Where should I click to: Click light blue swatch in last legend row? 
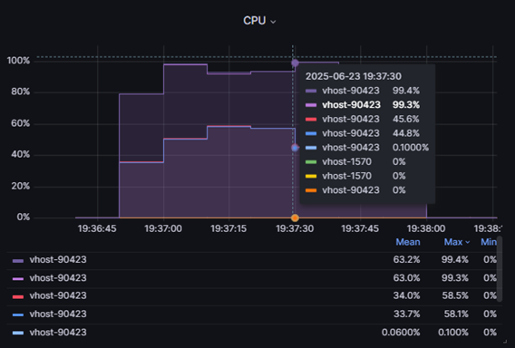(x=18, y=333)
